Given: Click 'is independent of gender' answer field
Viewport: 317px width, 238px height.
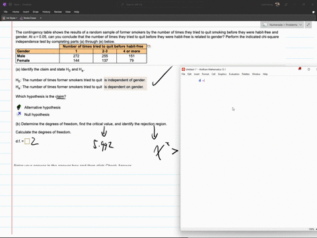Looking at the screenshot, I should pyautogui.click(x=125, y=80).
